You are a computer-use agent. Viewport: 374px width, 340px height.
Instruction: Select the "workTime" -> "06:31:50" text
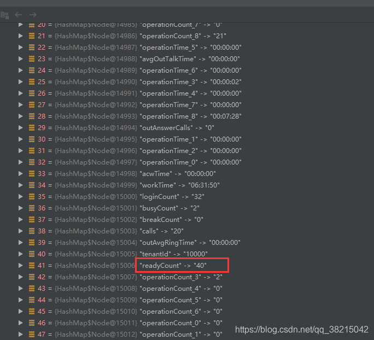[179, 185]
